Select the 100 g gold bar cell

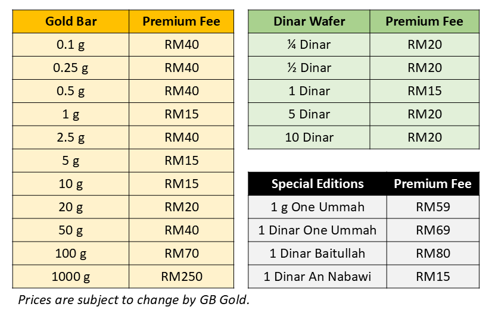click(x=71, y=254)
